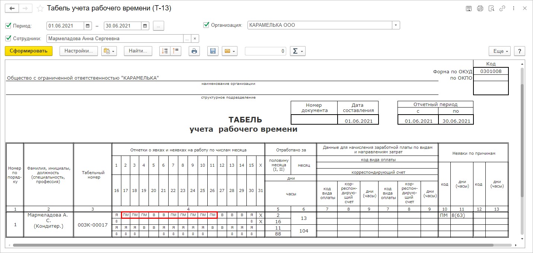The width and height of the screenshot is (533, 253).
Task: Click the Форма по ОКУД label
Action: click(453, 71)
